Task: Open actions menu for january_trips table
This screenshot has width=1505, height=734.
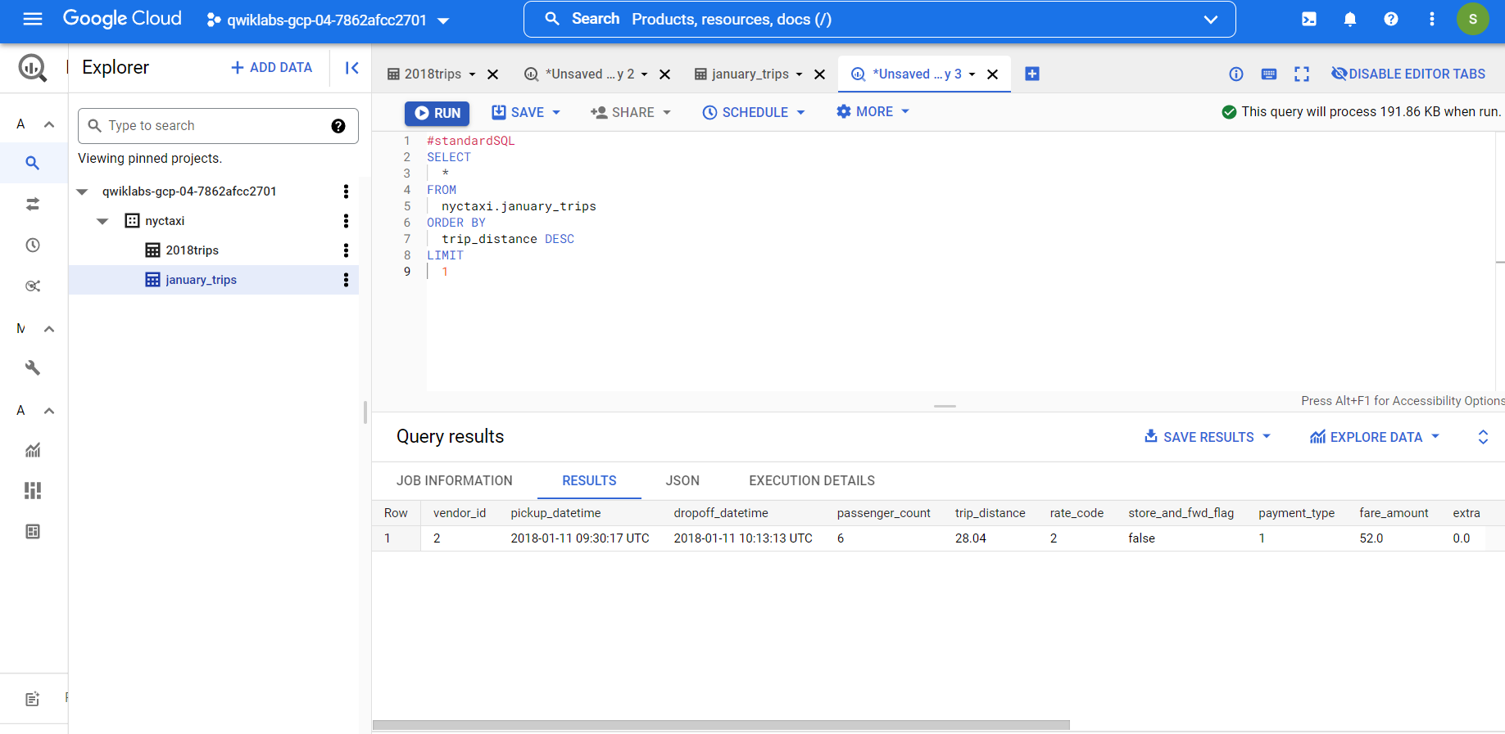Action: pyautogui.click(x=346, y=280)
